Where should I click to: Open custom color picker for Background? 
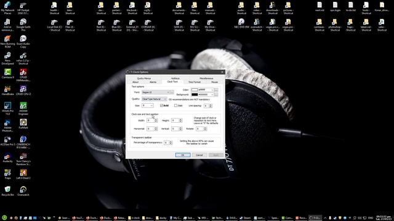[216, 95]
